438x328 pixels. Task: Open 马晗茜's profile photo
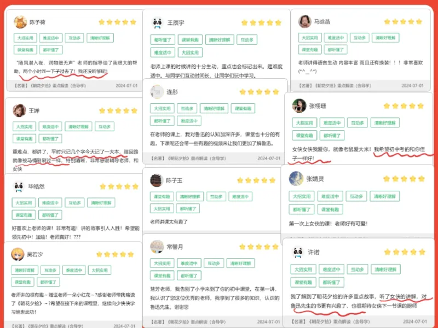pyautogui.click(x=305, y=21)
